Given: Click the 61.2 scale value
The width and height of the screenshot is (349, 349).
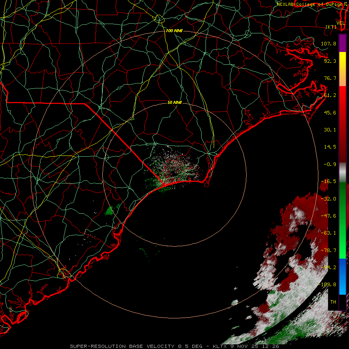Looking at the screenshot, I should (x=330, y=95).
